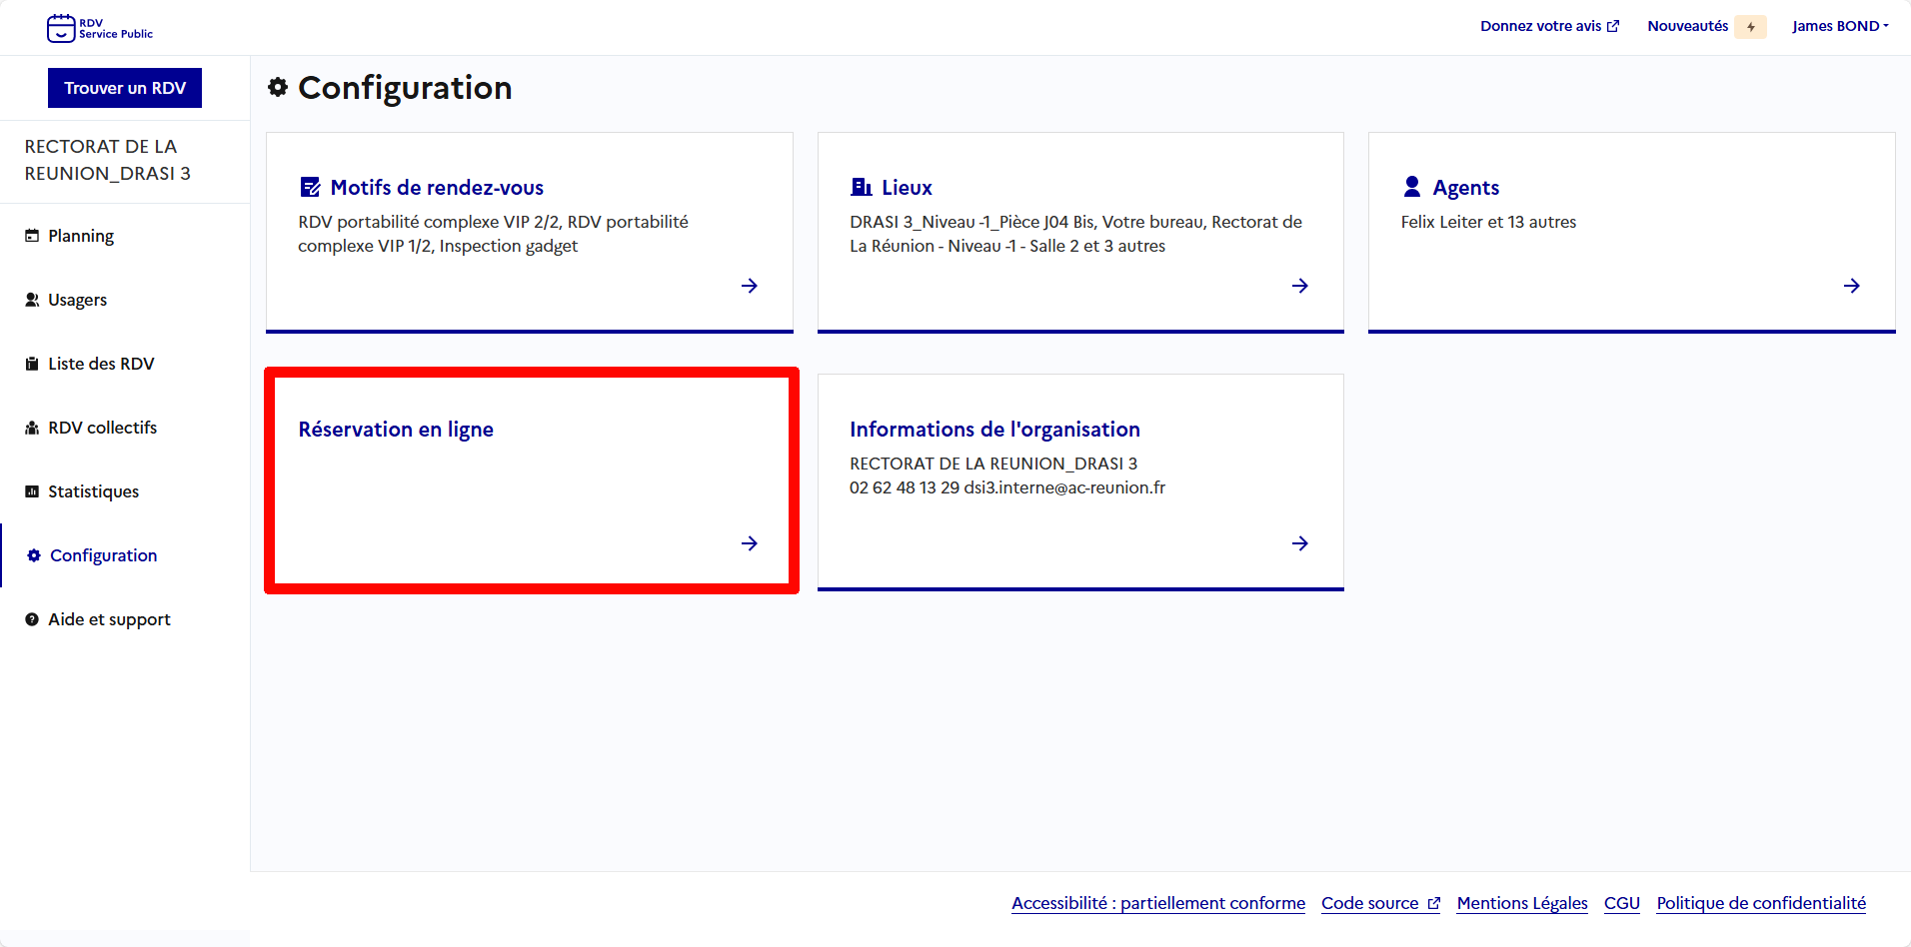Click the RDV collectifs group icon
The image size is (1911, 947).
coord(32,428)
